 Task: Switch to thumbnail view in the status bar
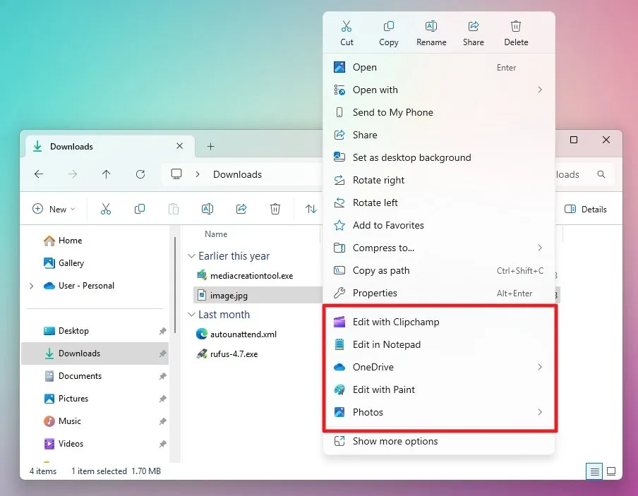pos(611,471)
